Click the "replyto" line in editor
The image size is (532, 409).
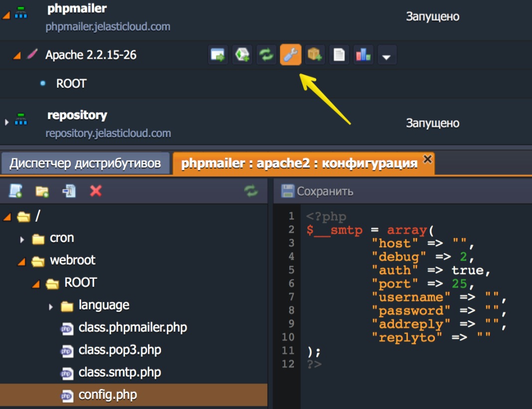(x=431, y=337)
